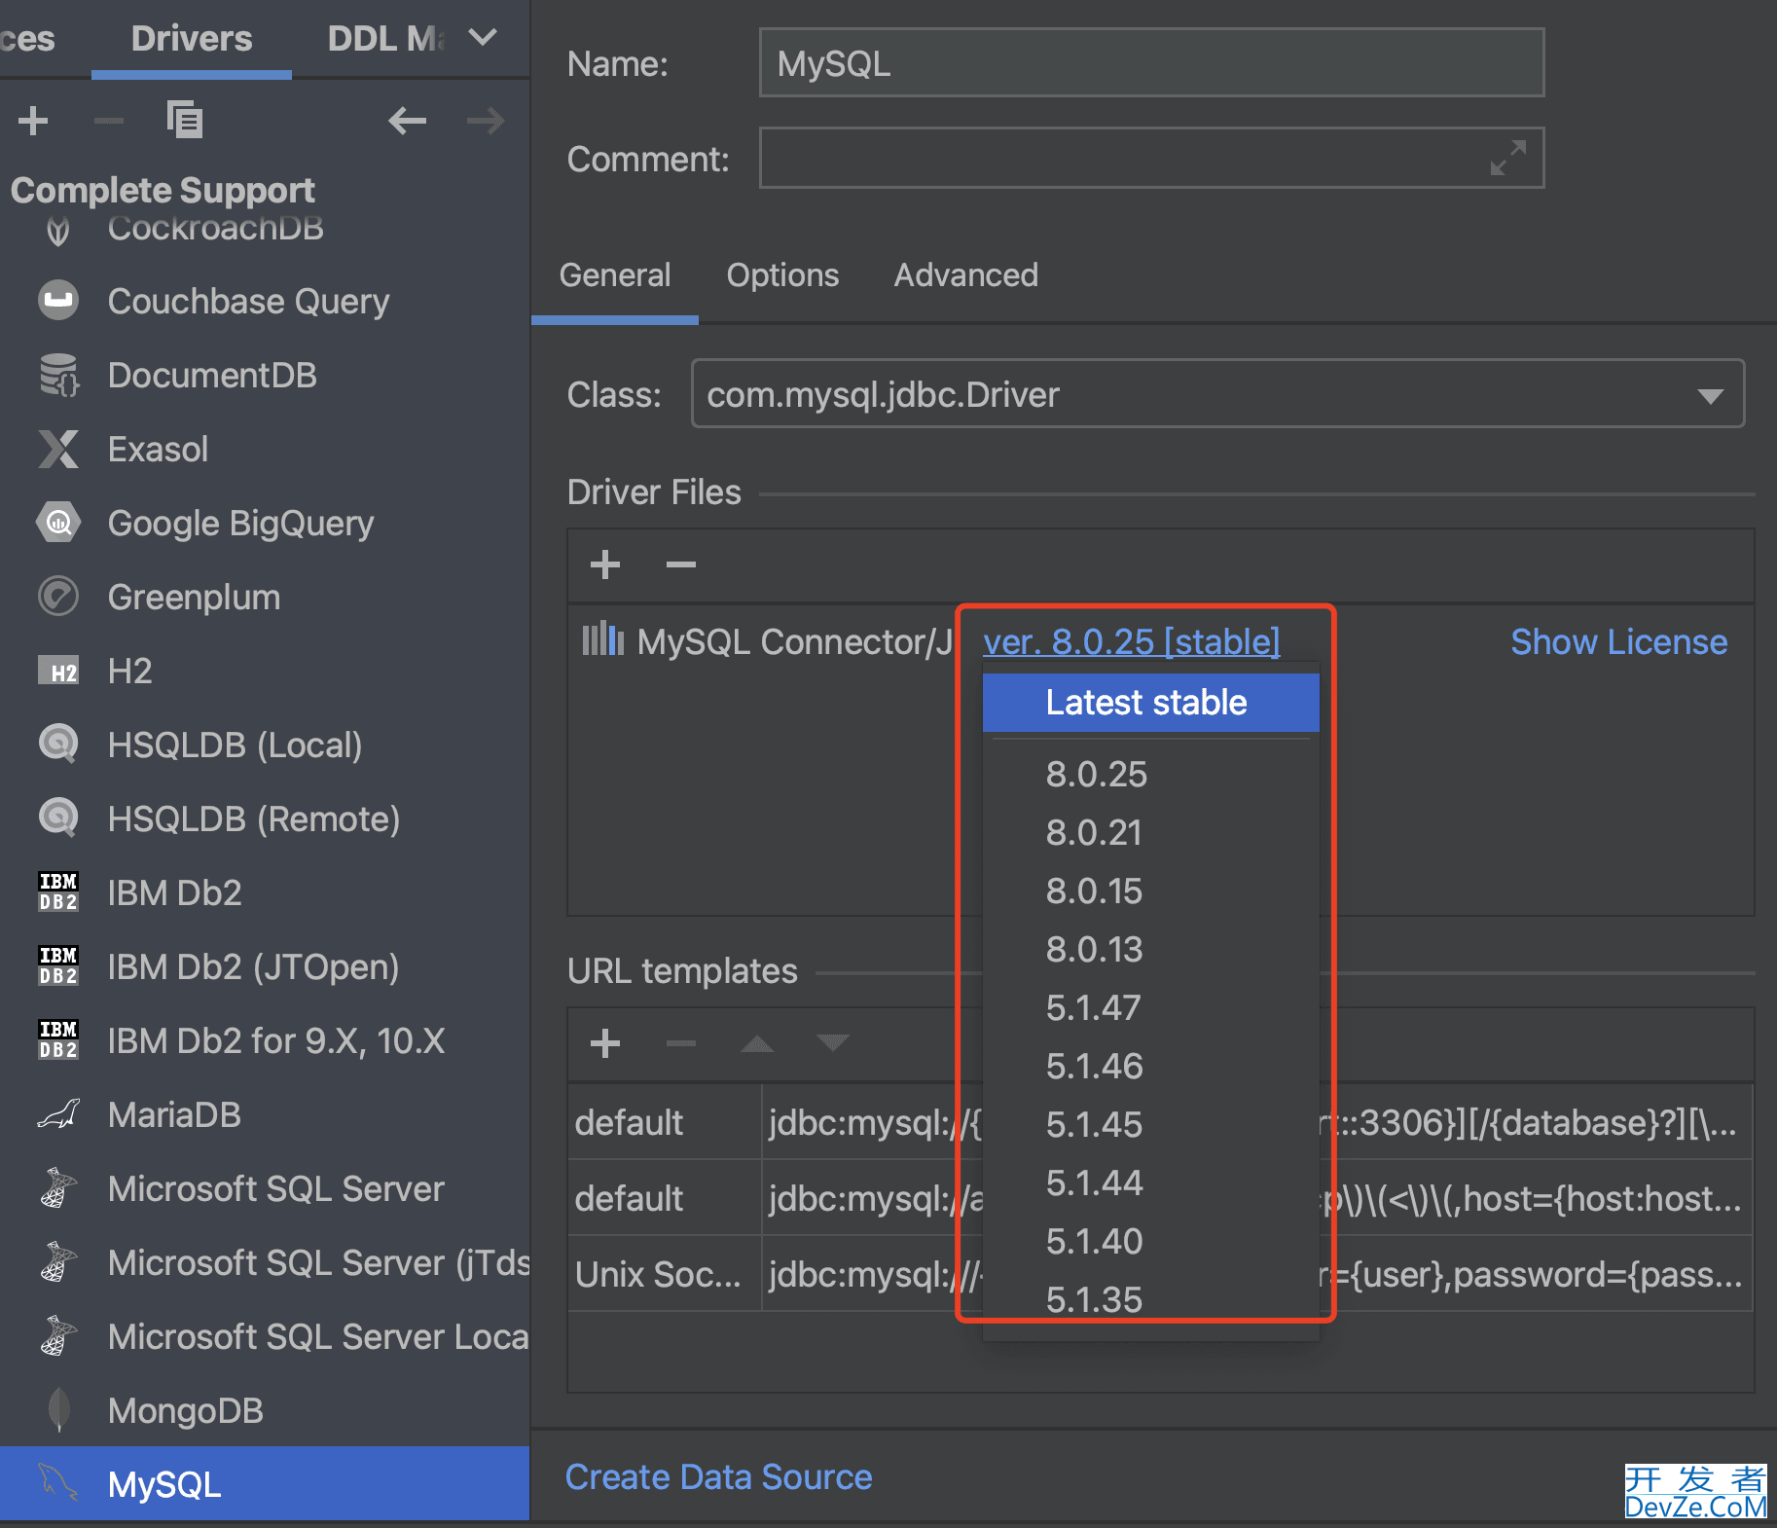
Task: Open the Class dropdown list
Action: tap(1710, 395)
